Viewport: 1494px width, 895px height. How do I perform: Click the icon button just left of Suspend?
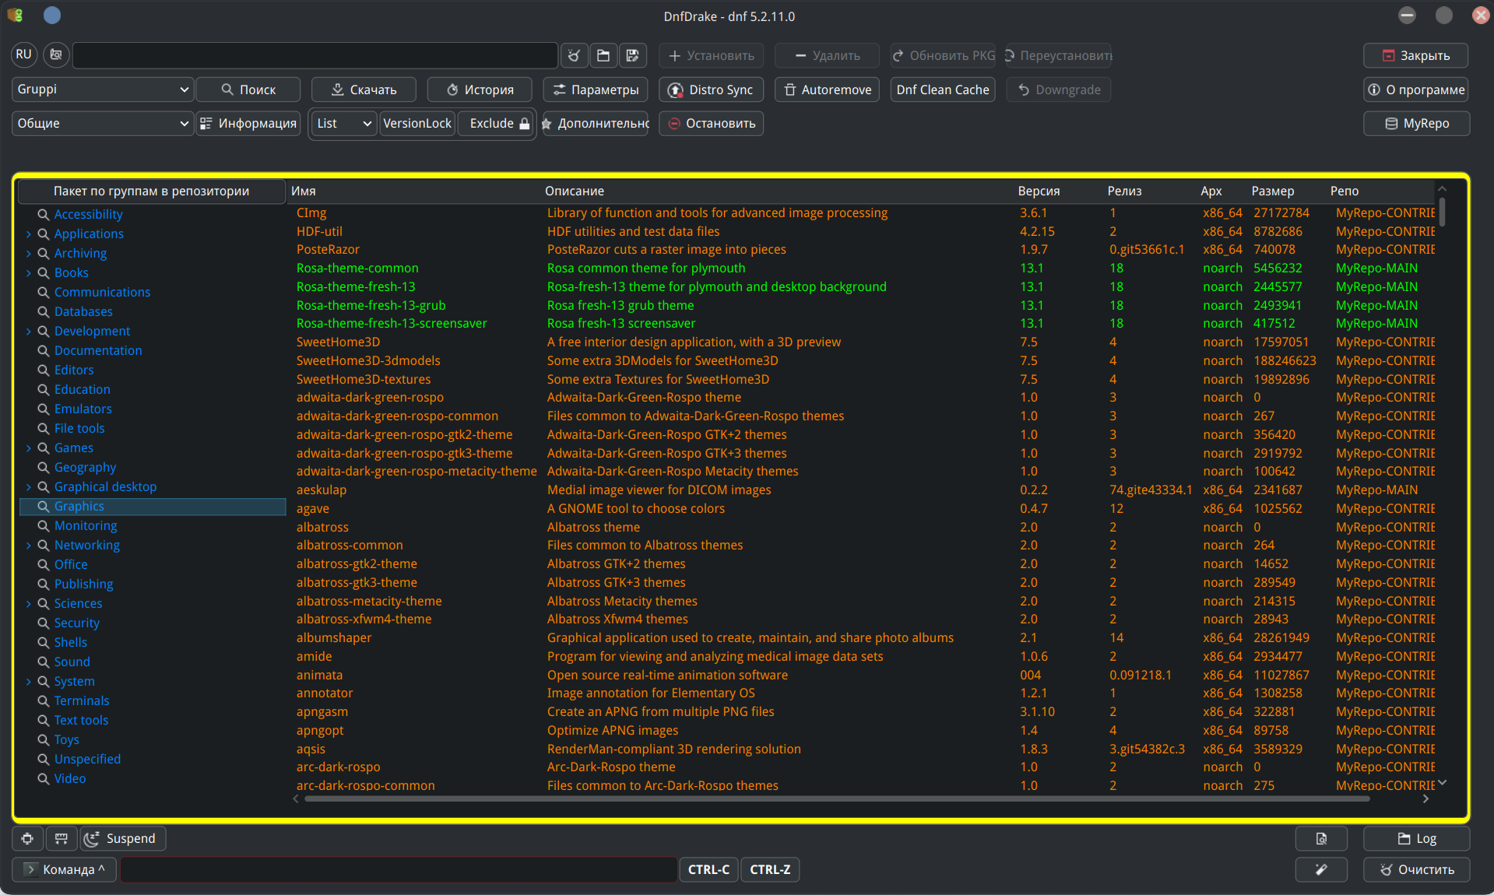coord(61,838)
